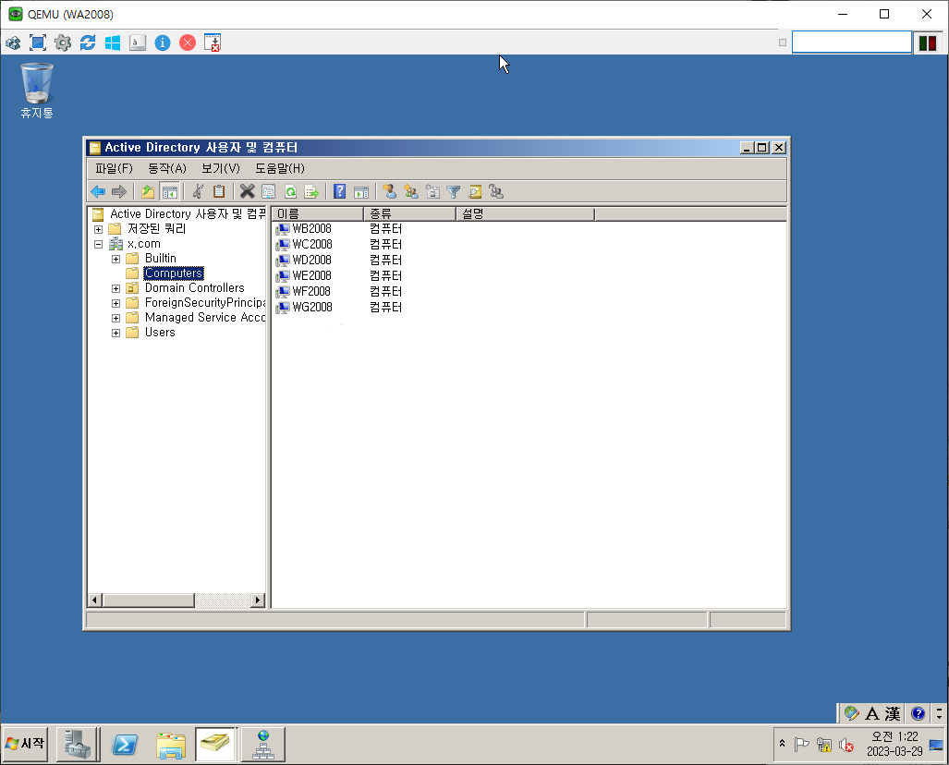This screenshot has width=949, height=765.
Task: Open Server Manager from taskbar
Action: [x=78, y=745]
